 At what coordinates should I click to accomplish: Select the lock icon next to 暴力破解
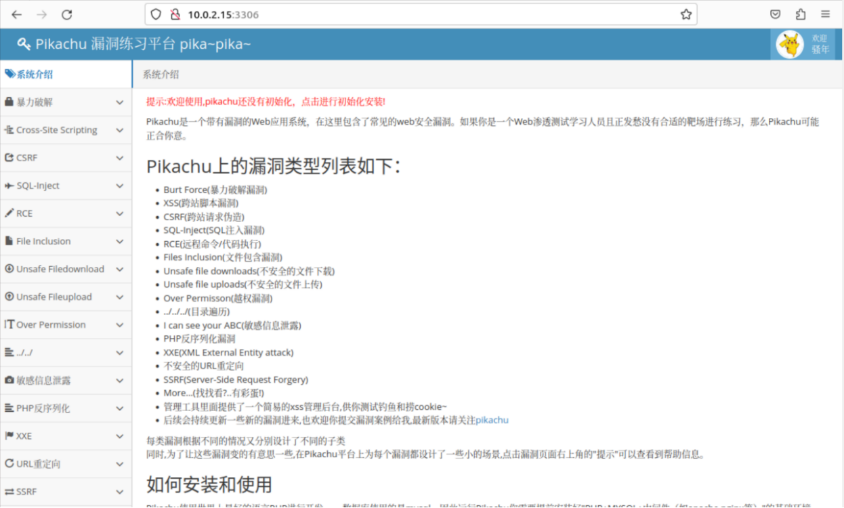pos(9,102)
